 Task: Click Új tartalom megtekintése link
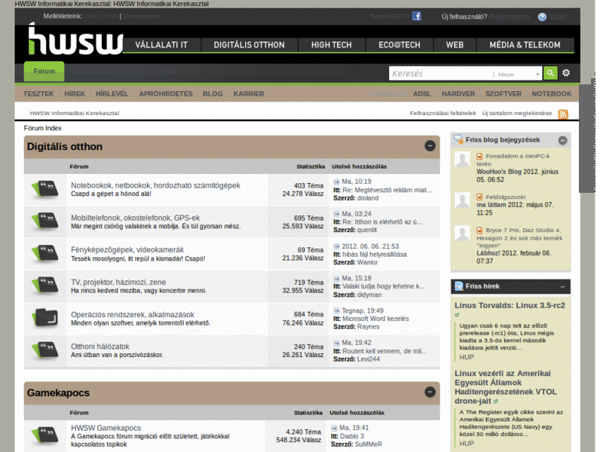517,113
